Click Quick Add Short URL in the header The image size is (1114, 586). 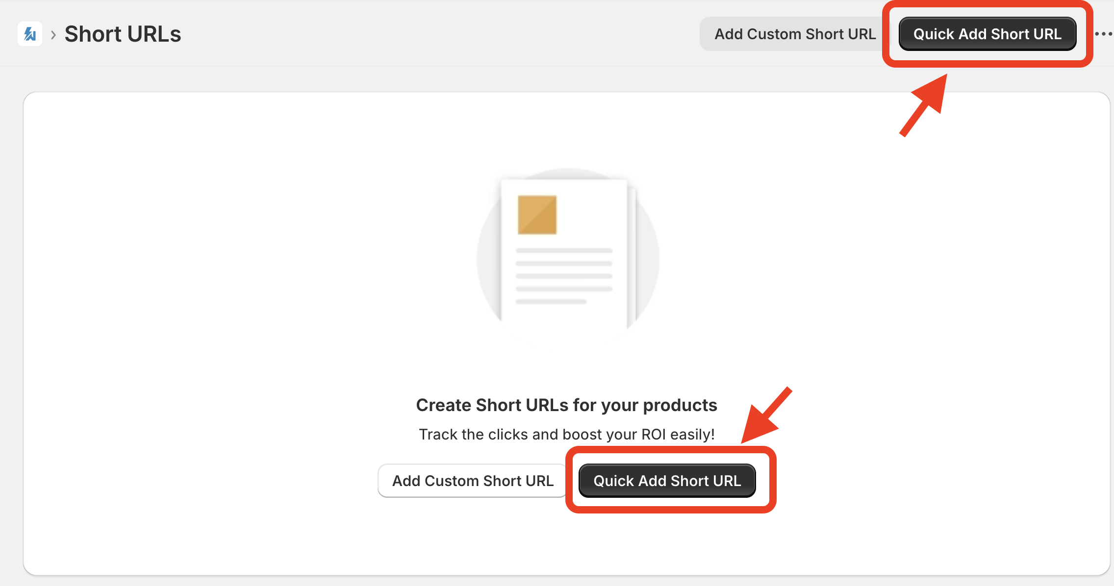tap(987, 33)
